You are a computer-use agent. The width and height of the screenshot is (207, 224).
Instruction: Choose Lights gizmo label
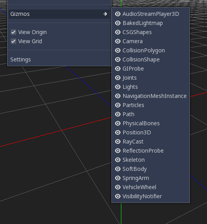(x=130, y=87)
